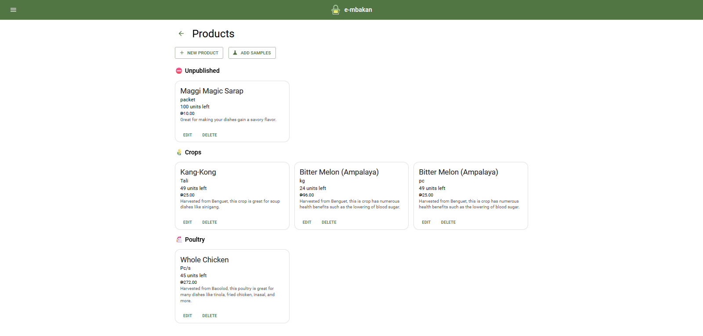Click the Bacolod description on Whole Chicken
703x336 pixels.
[x=227, y=295]
